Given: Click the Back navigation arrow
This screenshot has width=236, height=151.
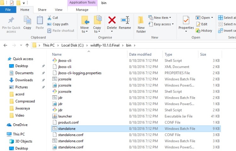Looking at the screenshot, I should click(x=5, y=45).
